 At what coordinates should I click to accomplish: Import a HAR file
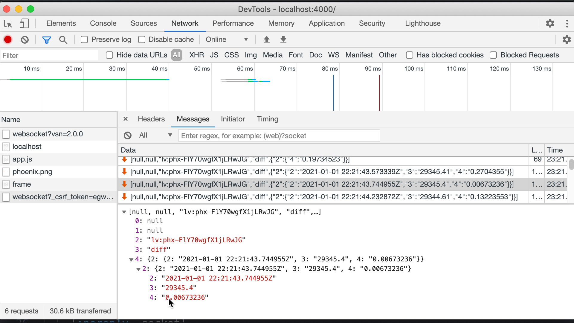coord(267,39)
